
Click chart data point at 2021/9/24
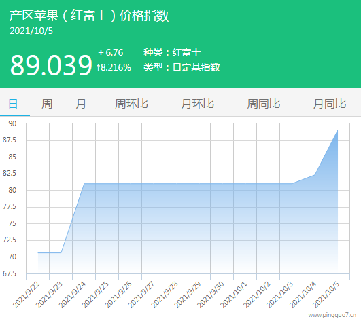pos(84,184)
